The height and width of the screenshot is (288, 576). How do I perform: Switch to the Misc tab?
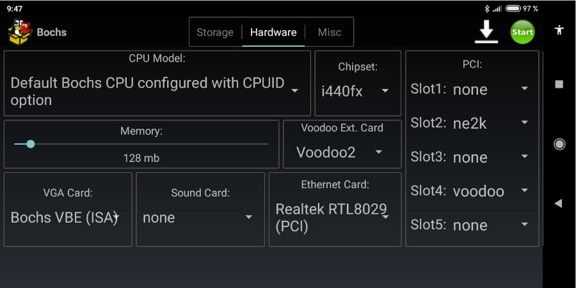pyautogui.click(x=330, y=33)
